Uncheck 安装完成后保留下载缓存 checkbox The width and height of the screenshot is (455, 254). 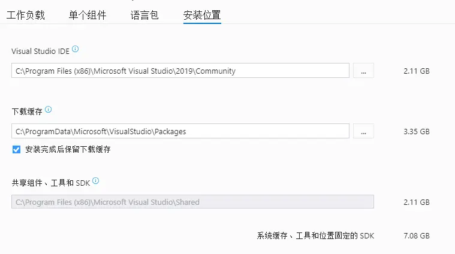tap(16, 150)
